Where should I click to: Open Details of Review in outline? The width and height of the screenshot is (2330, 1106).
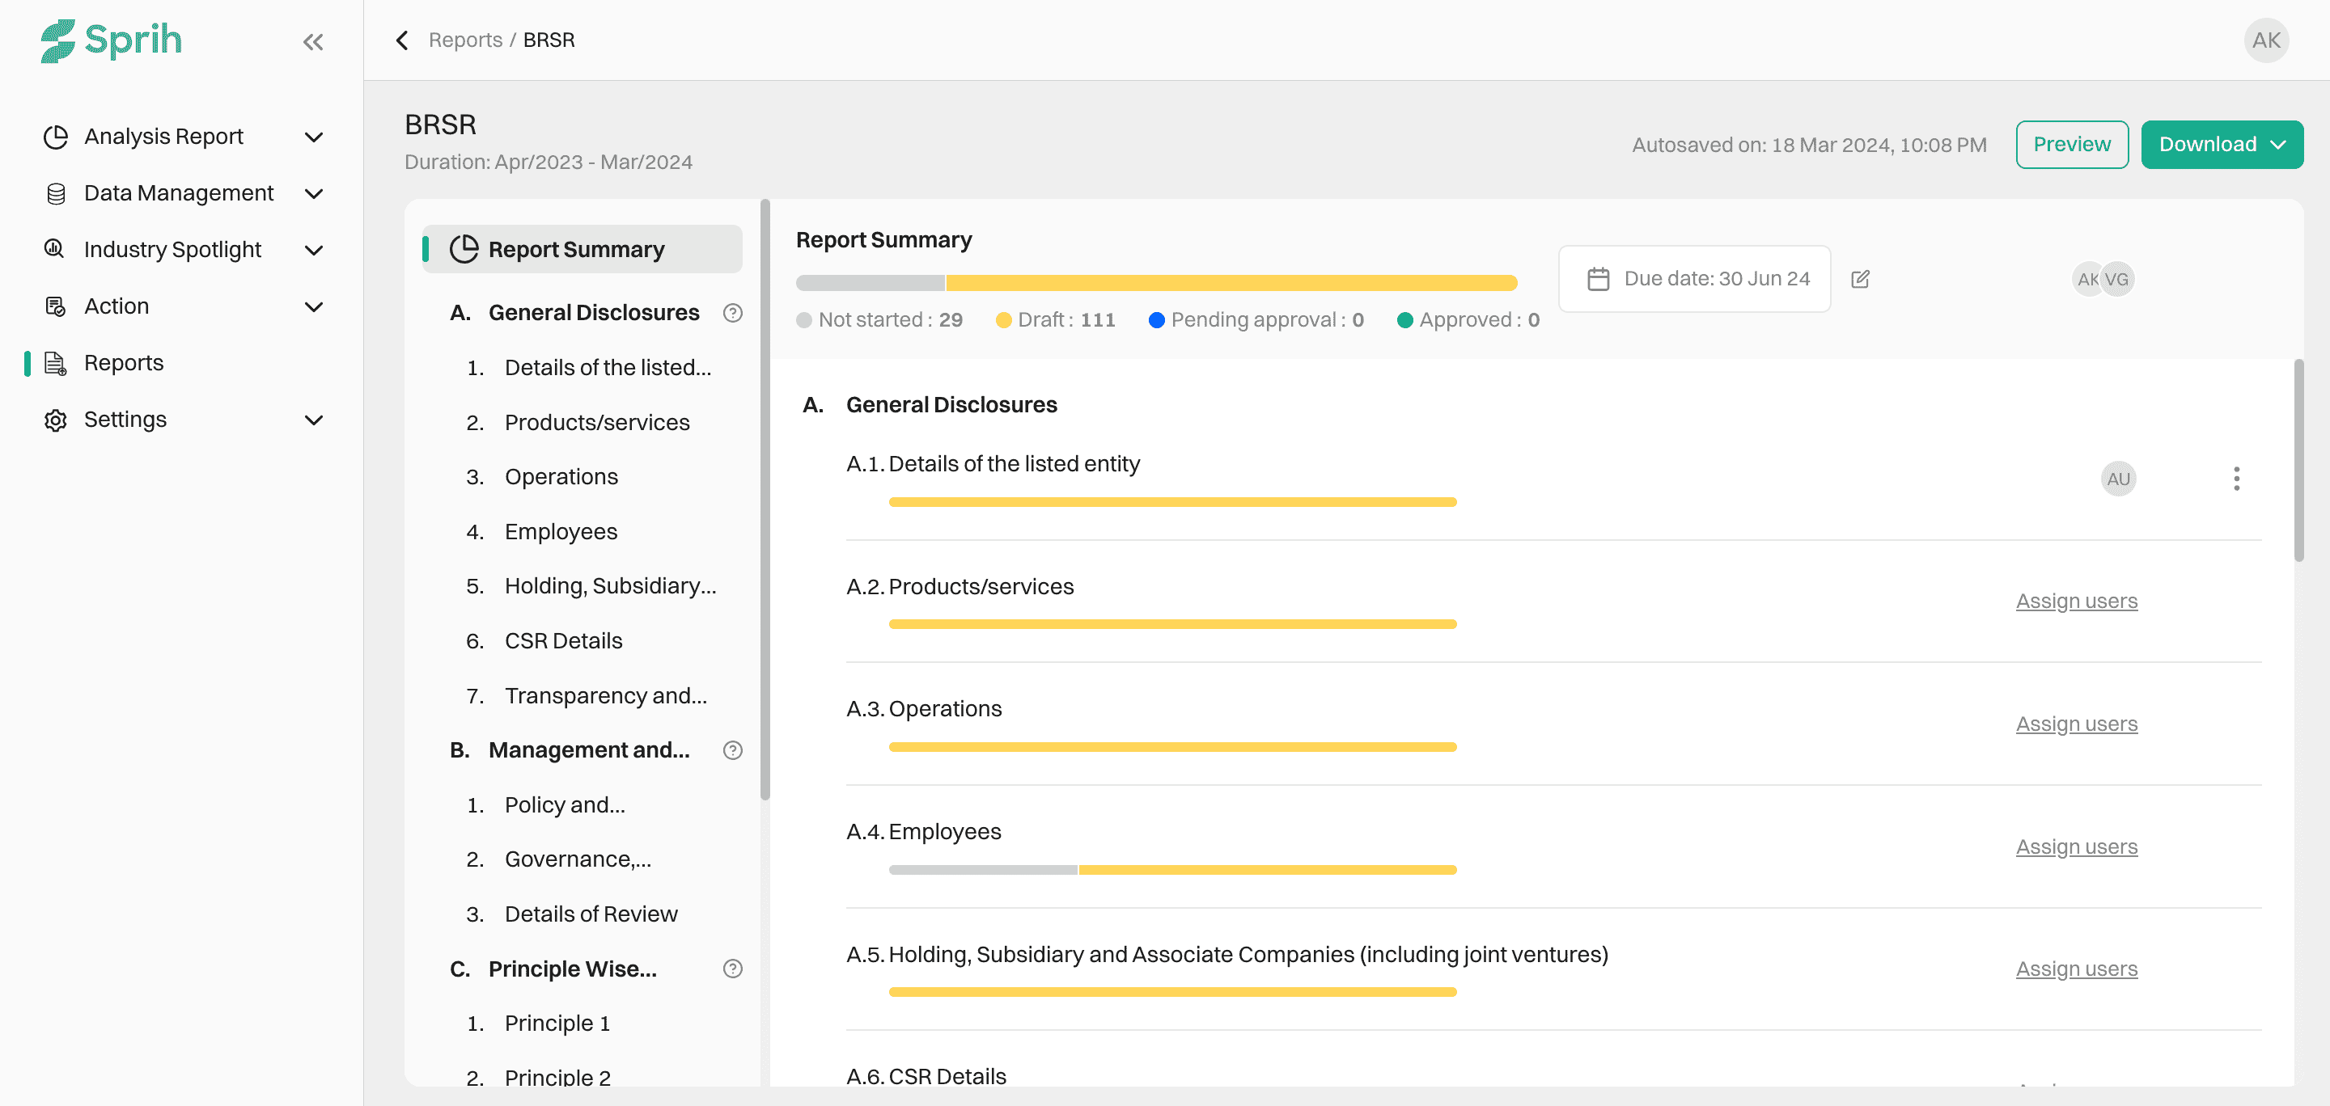point(591,914)
